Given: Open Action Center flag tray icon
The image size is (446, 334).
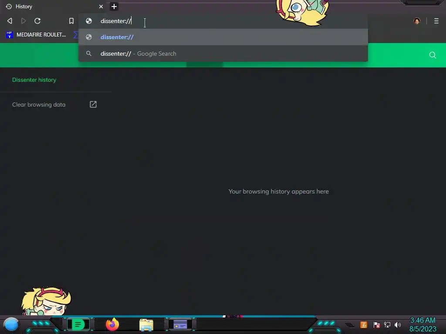Looking at the screenshot, I should [376, 324].
